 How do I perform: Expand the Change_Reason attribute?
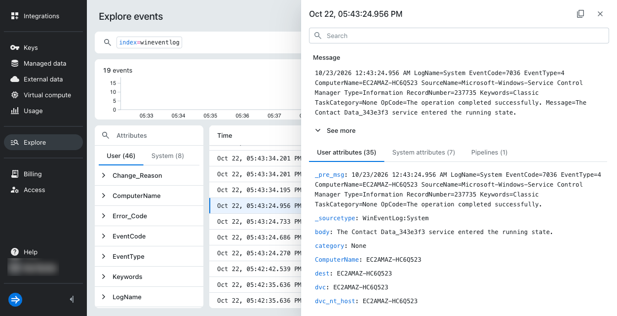[x=104, y=175]
